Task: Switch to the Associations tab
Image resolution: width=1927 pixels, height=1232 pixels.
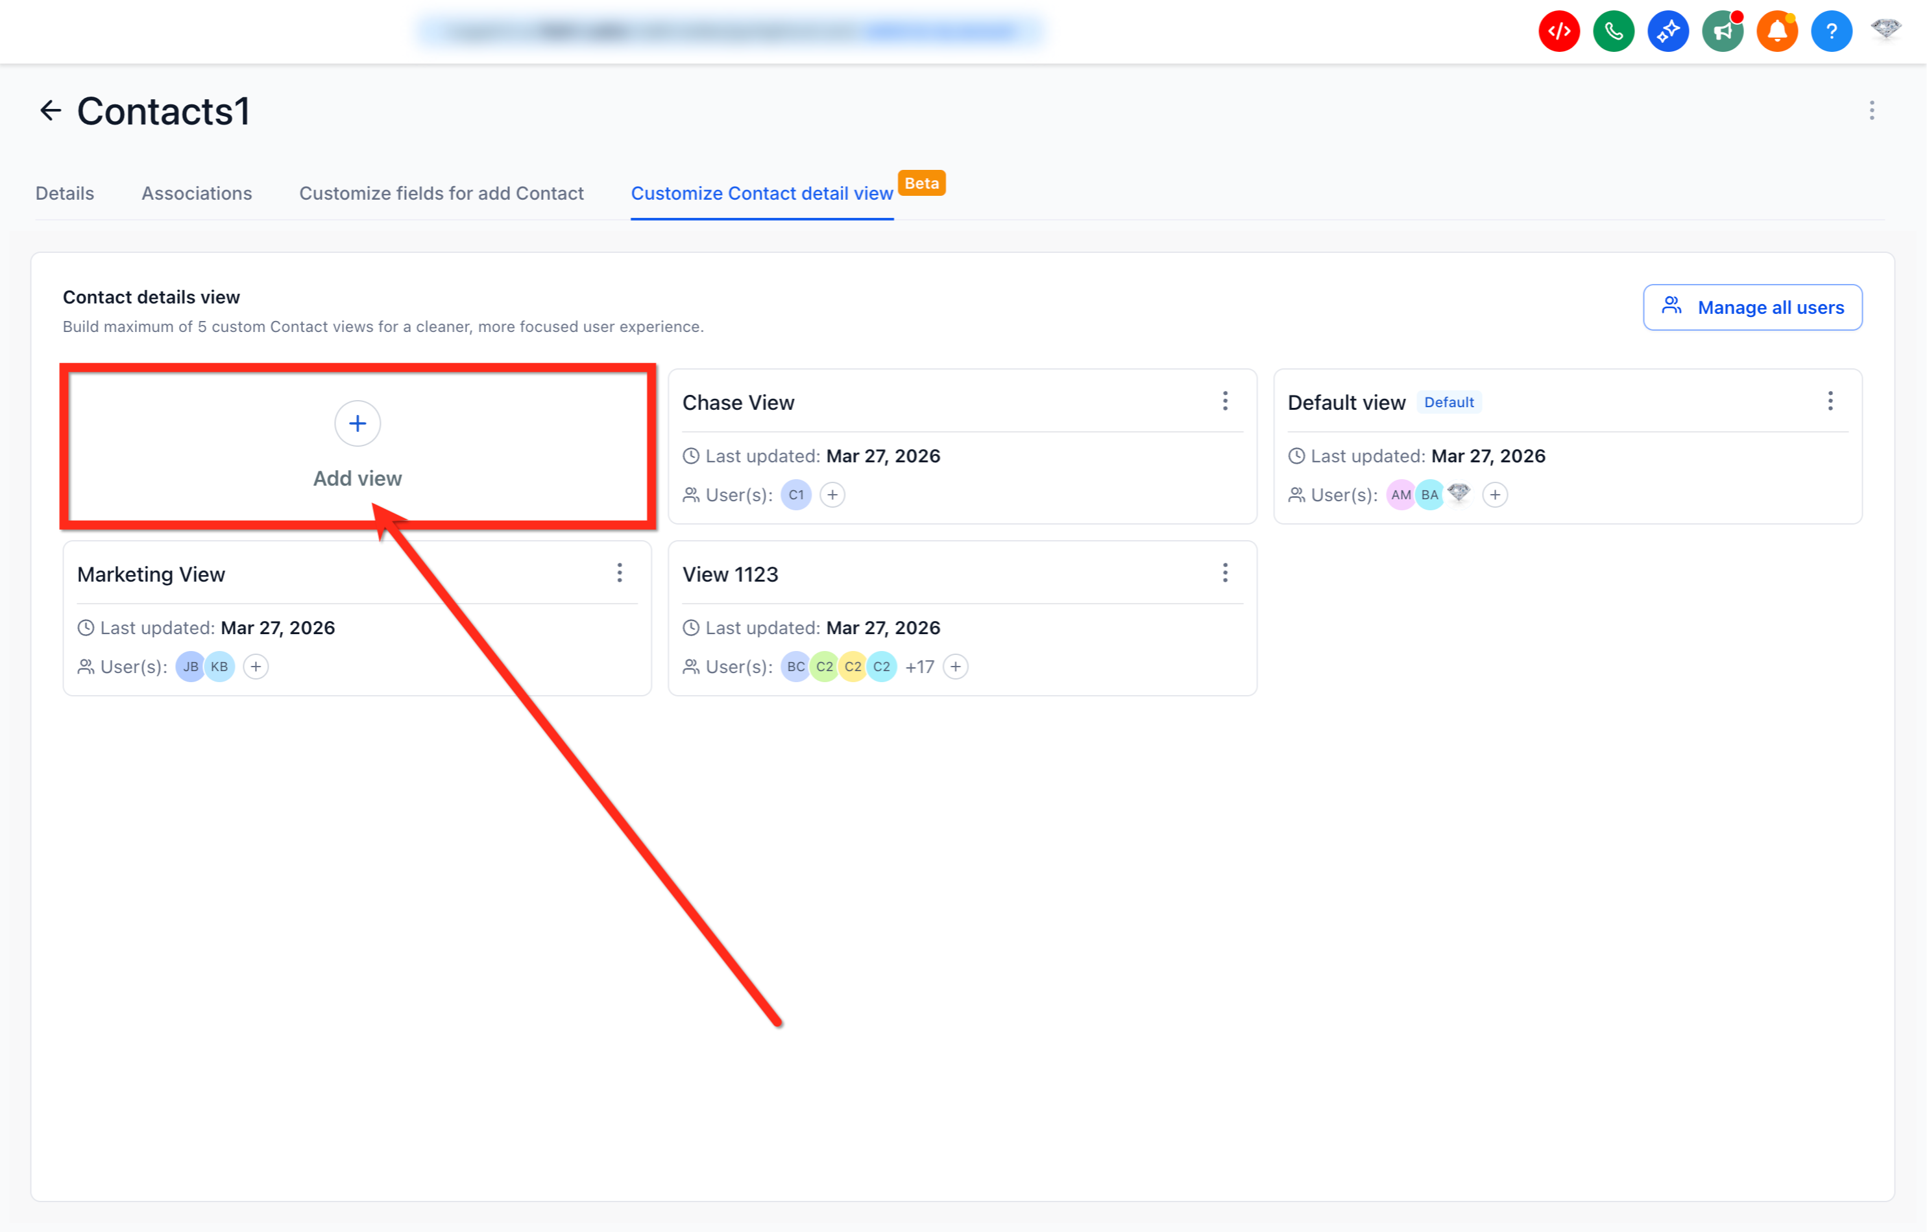Action: pyautogui.click(x=197, y=194)
